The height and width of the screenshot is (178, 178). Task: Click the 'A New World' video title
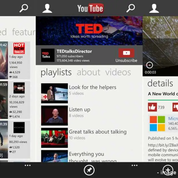(163, 94)
